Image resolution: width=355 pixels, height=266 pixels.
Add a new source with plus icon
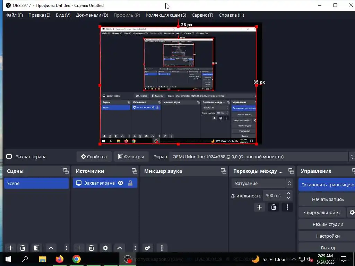pyautogui.click(x=79, y=248)
